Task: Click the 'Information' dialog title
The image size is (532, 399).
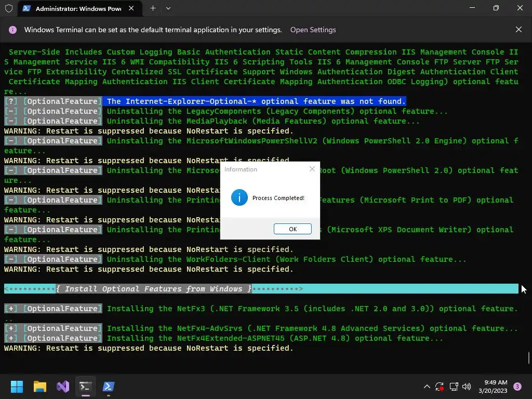Action: tap(241, 169)
